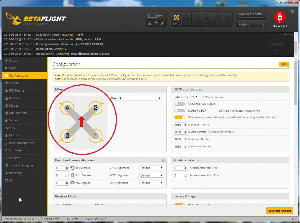Viewport: 300px width, 223px height.
Task: Click the Roll Degrees input field
Action: click(62, 168)
